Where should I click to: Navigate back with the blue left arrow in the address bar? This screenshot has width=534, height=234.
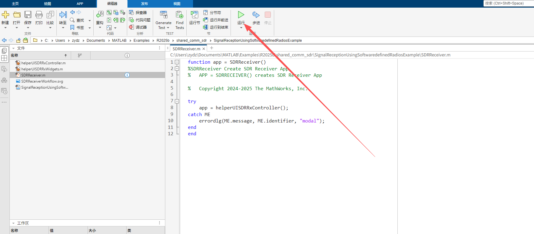click(x=4, y=40)
